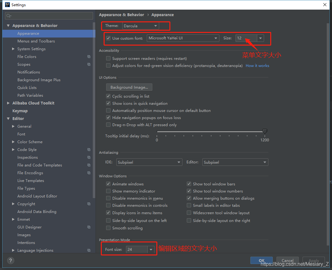The width and height of the screenshot is (332, 270).
Task: Click the project-level icon beside Copyright
Action: point(89,204)
